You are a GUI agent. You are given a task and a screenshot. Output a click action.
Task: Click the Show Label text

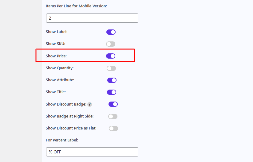(x=57, y=32)
